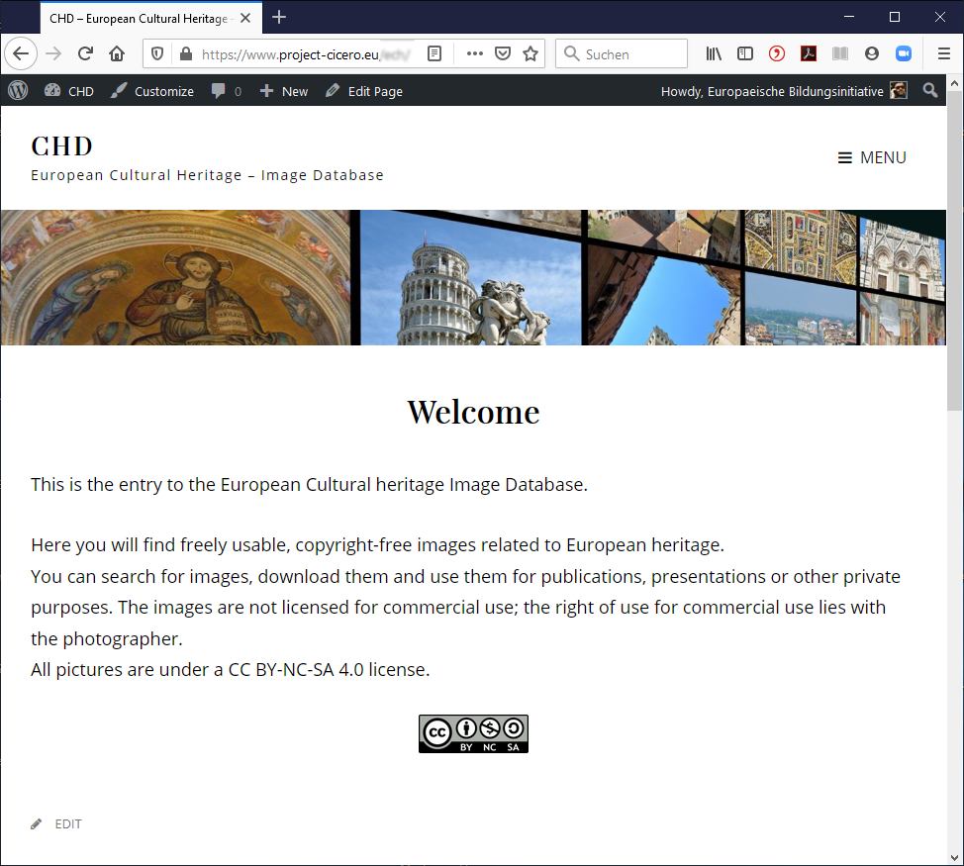964x866 pixels.
Task: Bookmark this page with the star icon
Action: tap(530, 54)
